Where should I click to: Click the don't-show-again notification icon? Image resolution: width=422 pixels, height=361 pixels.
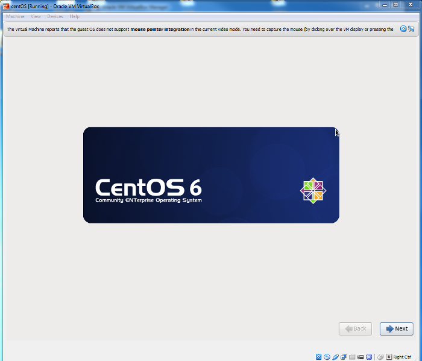click(x=411, y=29)
